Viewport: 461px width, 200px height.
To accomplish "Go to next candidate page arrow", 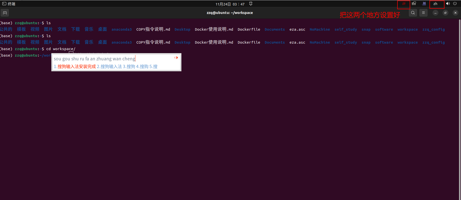I will [x=177, y=58].
